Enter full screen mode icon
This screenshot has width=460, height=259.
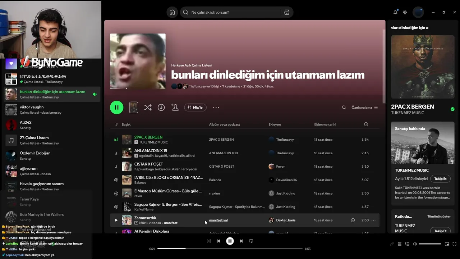click(x=454, y=244)
